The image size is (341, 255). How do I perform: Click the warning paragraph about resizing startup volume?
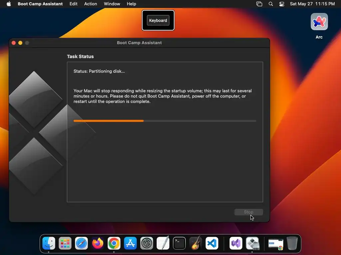click(x=163, y=96)
